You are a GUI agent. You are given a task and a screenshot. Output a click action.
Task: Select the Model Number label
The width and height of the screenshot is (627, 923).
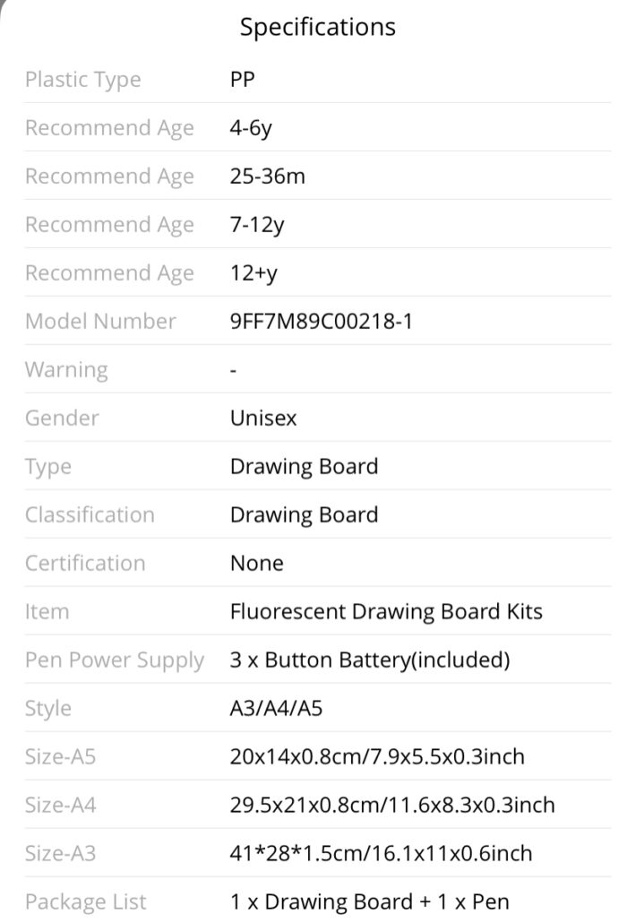point(100,322)
